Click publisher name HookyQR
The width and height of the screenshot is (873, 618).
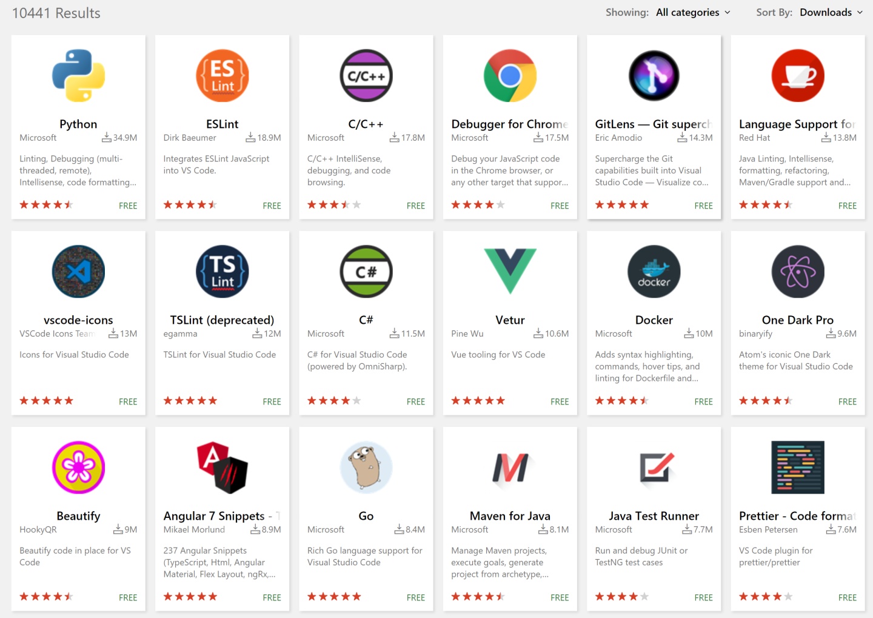coord(38,529)
